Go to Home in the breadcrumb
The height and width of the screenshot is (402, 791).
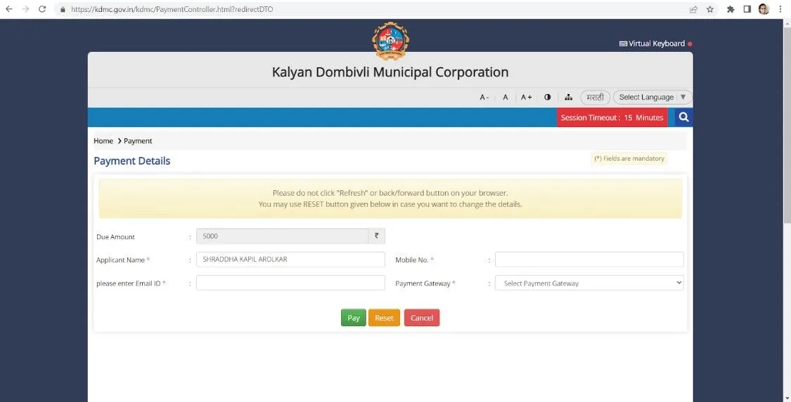pyautogui.click(x=103, y=141)
